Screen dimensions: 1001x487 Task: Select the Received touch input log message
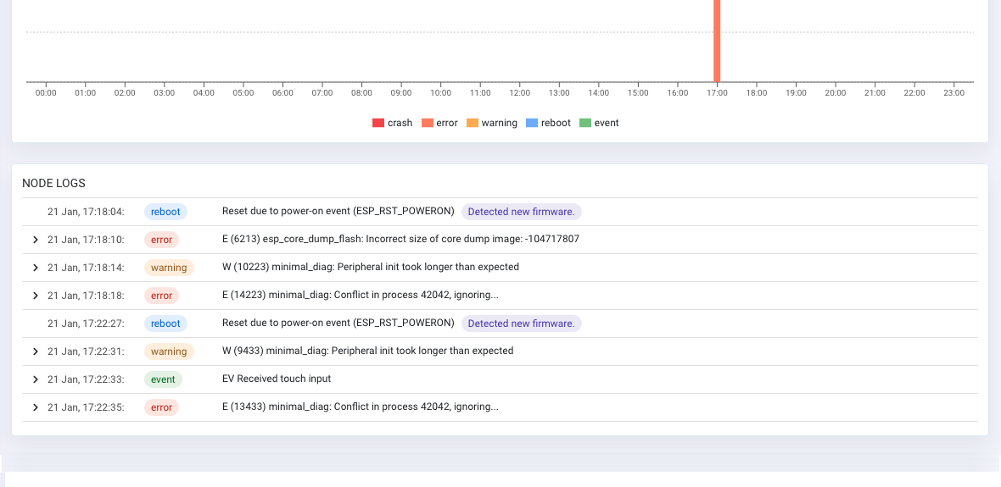click(277, 379)
